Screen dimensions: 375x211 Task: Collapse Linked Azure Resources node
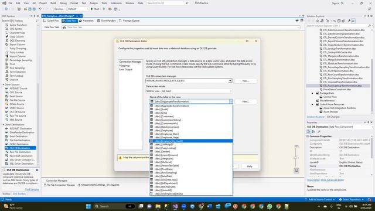[x=312, y=104]
